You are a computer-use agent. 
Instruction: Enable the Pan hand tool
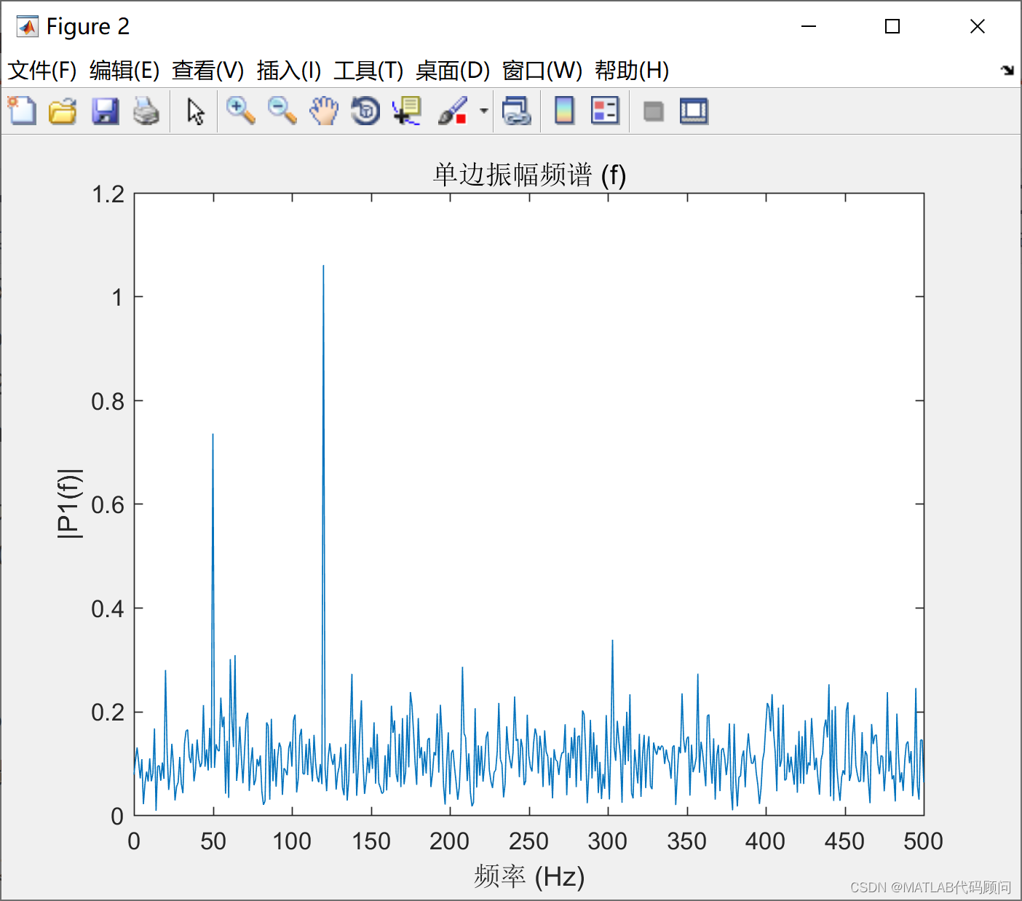[x=324, y=111]
